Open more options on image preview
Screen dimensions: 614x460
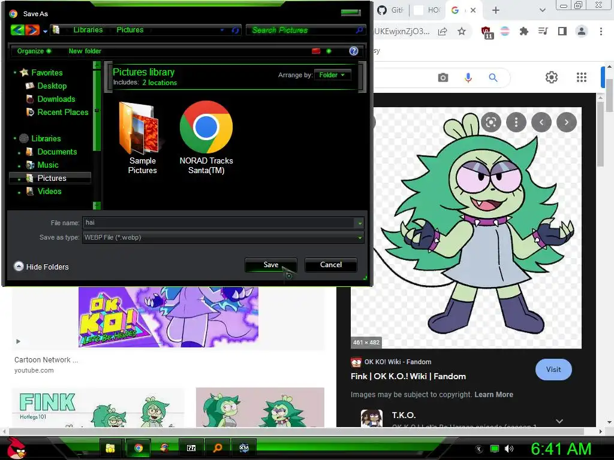tap(516, 122)
